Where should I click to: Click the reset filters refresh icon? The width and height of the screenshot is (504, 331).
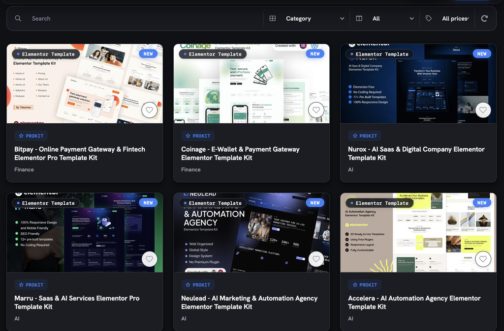pos(484,19)
